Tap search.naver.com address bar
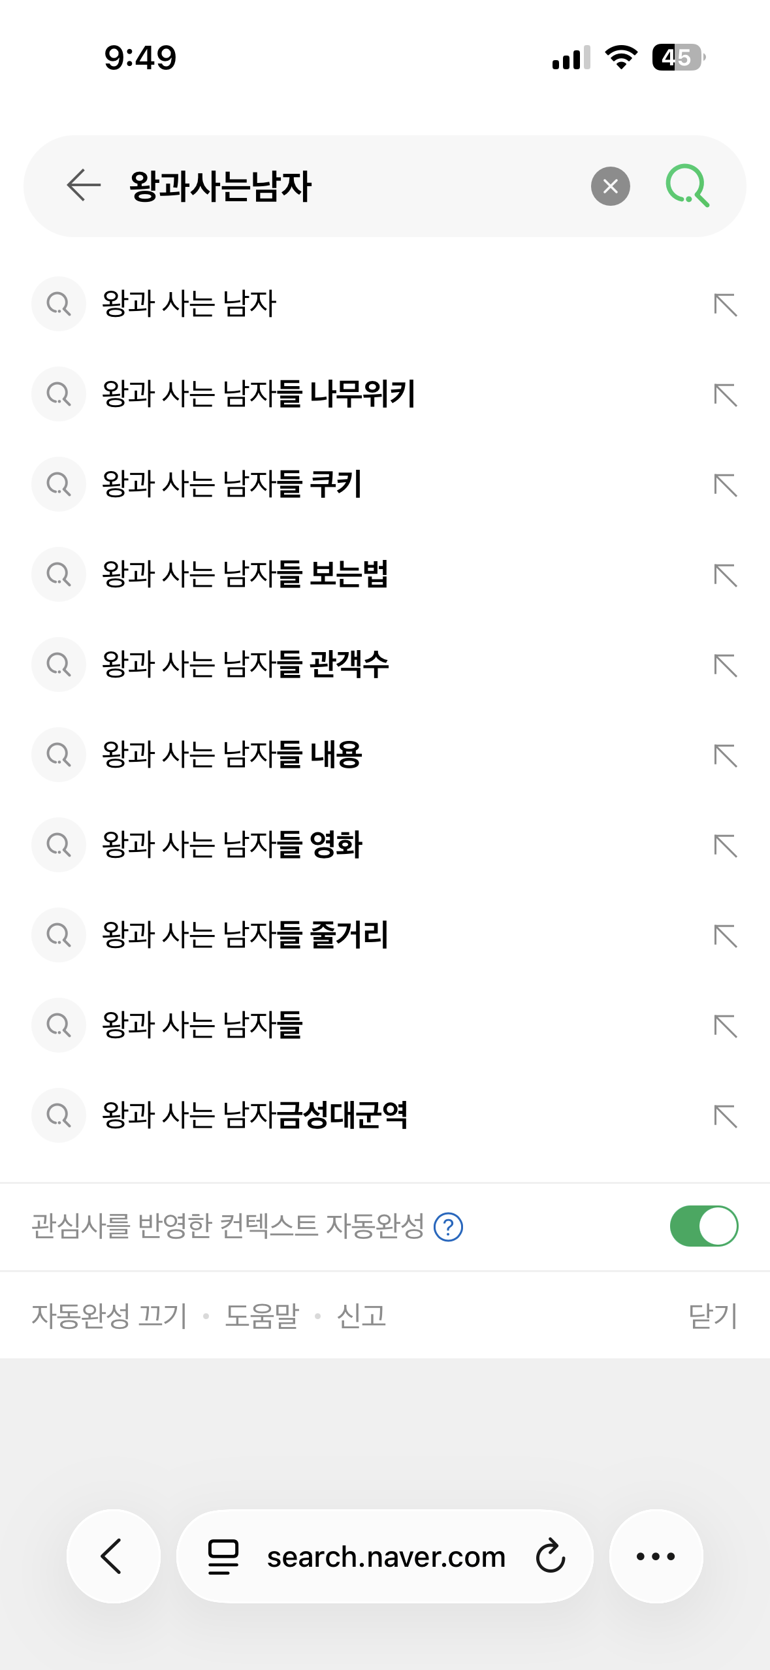The height and width of the screenshot is (1670, 770). (386, 1556)
